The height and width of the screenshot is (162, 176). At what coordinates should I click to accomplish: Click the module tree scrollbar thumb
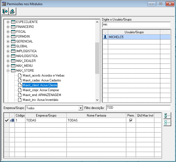[x=97, y=58]
